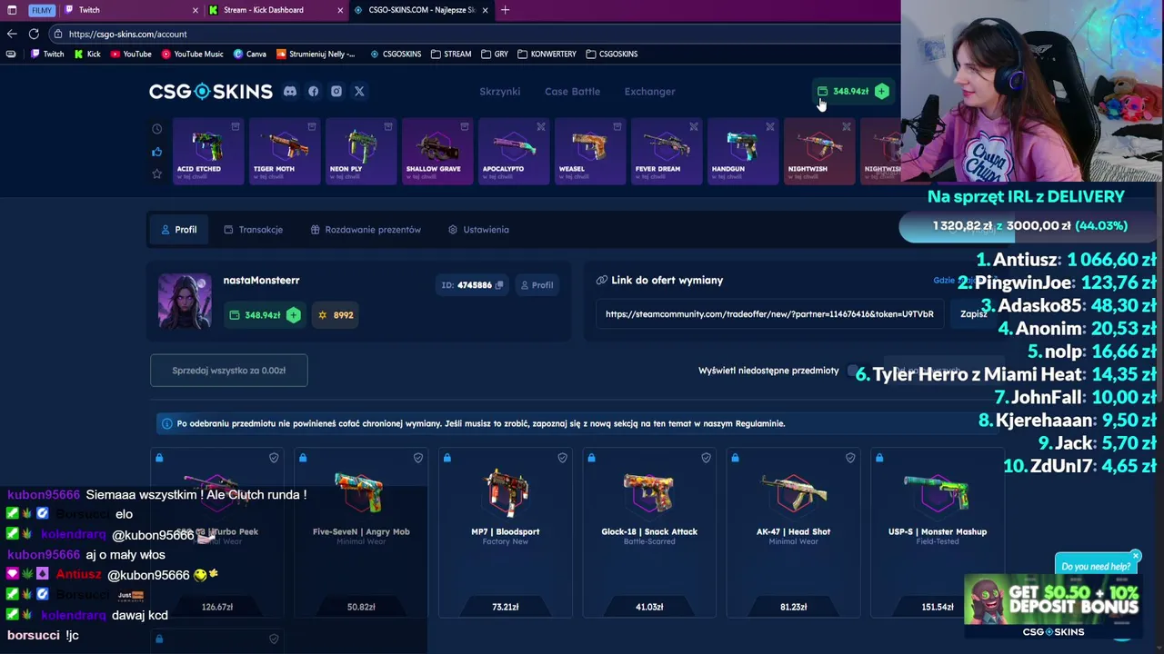The image size is (1164, 654).
Task: Click the green plus next to header balance
Action: pyautogui.click(x=881, y=91)
